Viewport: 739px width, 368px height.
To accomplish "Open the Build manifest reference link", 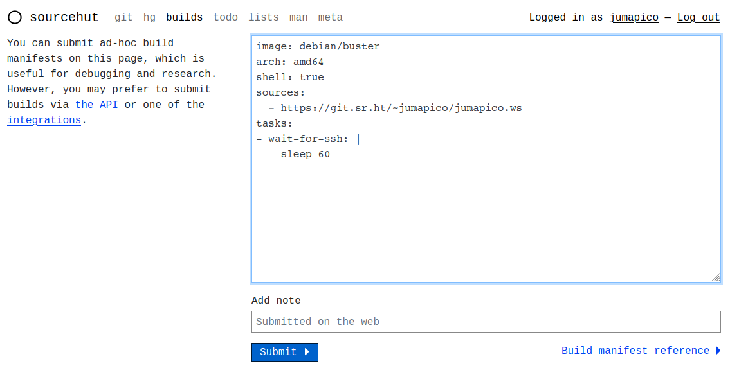I will pos(635,351).
